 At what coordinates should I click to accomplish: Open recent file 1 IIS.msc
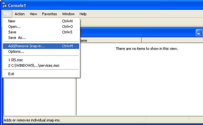tap(41, 60)
